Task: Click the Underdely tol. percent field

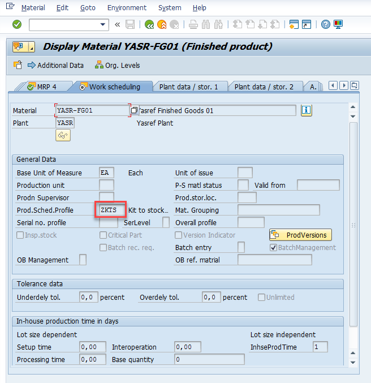Action: (89, 297)
